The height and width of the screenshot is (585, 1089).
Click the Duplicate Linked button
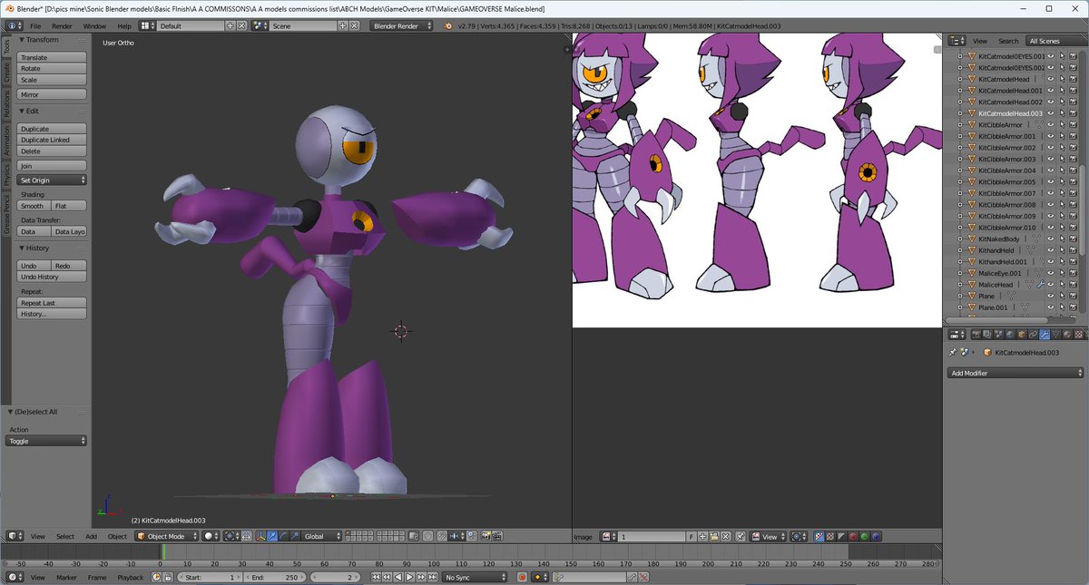click(x=53, y=140)
